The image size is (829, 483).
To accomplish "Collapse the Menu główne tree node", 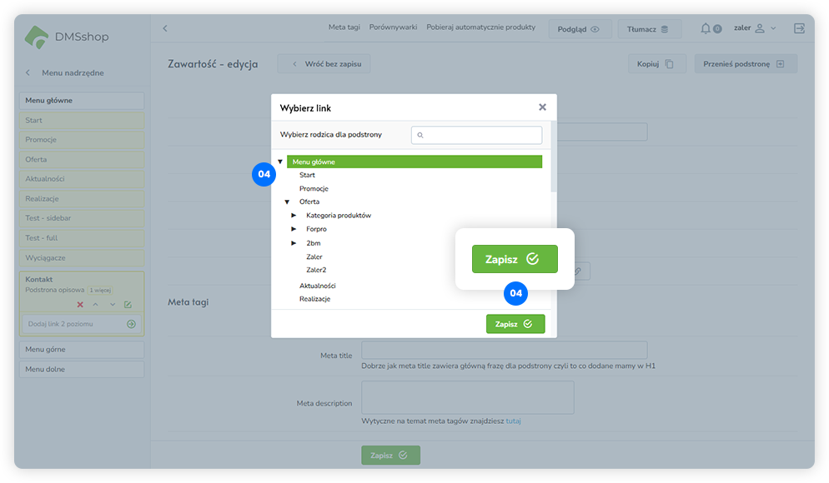I will pyautogui.click(x=280, y=162).
